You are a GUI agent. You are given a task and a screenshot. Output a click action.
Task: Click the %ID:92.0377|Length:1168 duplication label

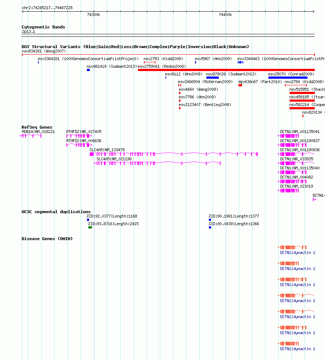tap(112, 216)
